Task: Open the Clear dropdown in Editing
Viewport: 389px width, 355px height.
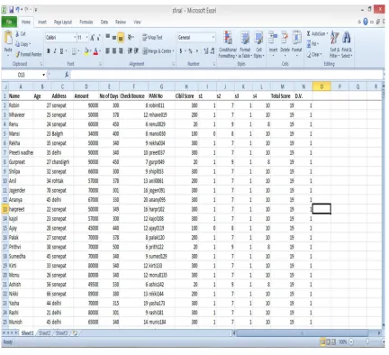Action: click(x=314, y=54)
